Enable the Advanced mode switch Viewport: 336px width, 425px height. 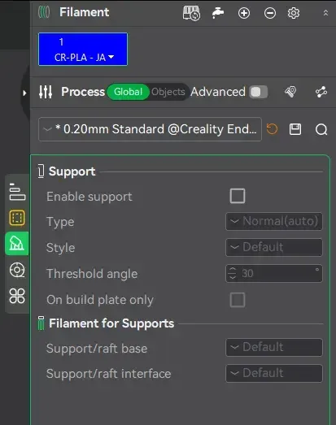[x=259, y=92]
